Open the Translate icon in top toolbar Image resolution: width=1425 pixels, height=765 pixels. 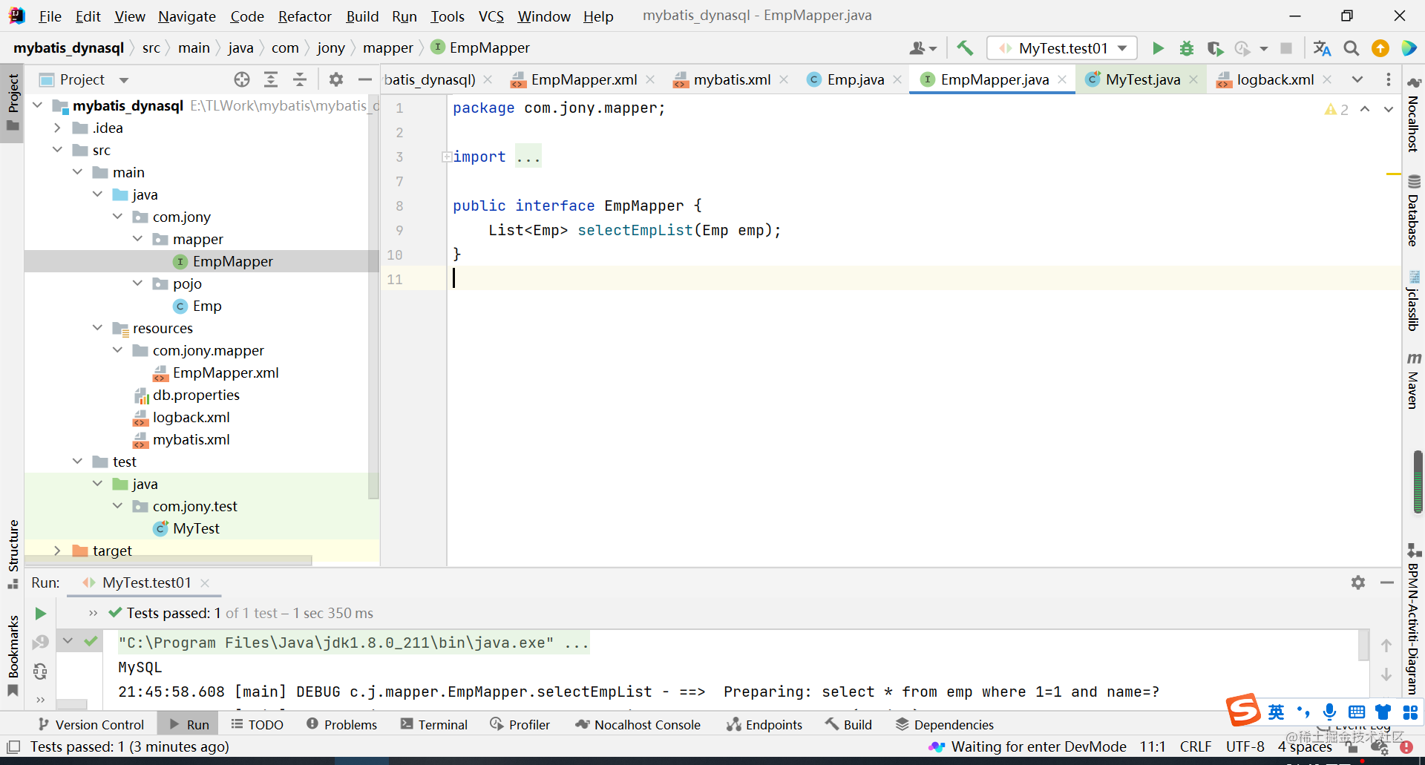point(1322,48)
